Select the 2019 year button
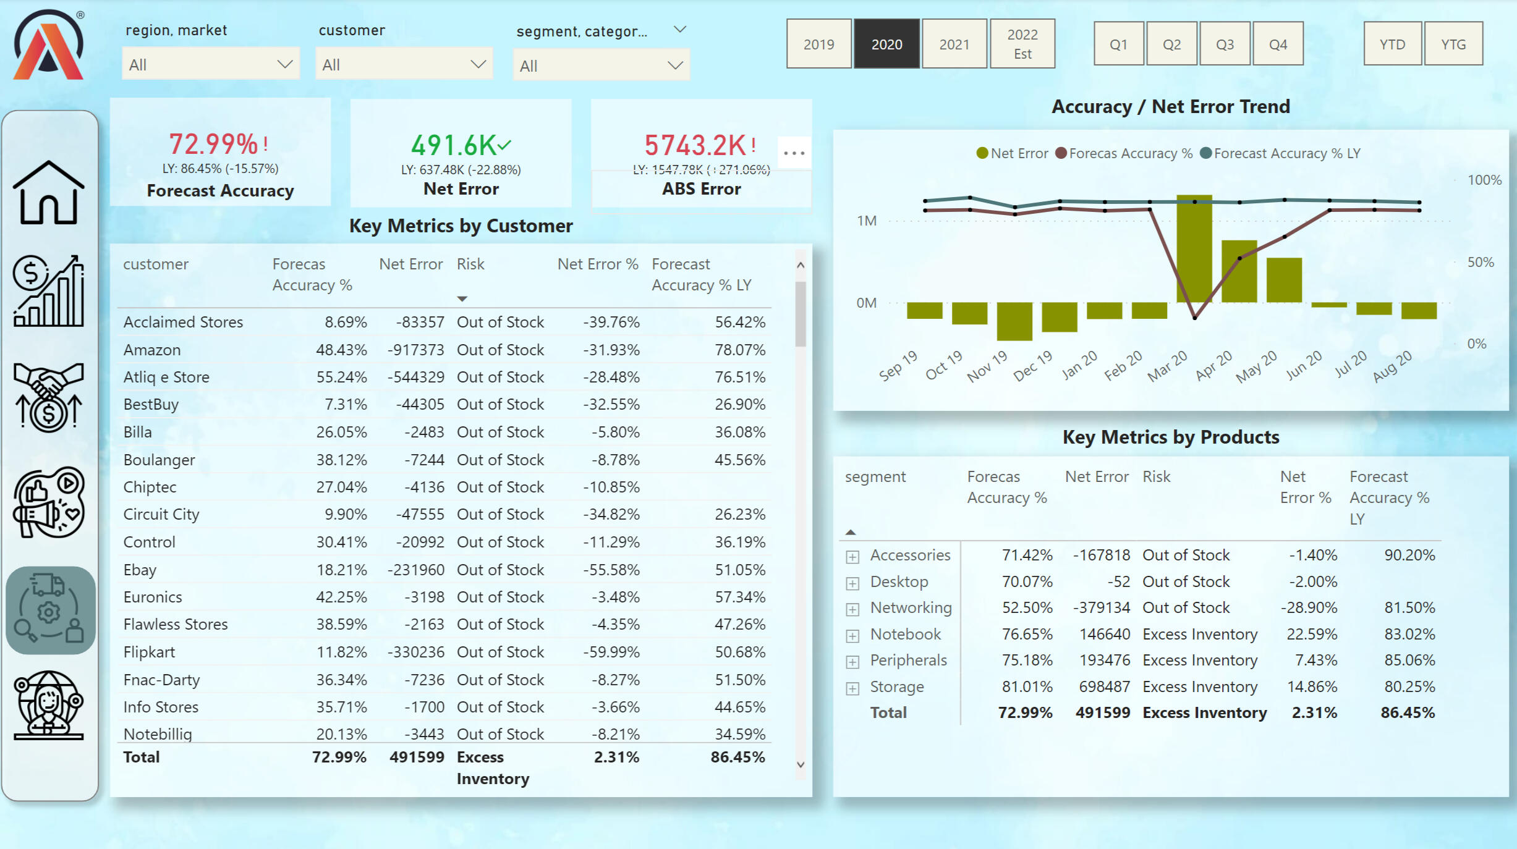The width and height of the screenshot is (1517, 849). point(818,44)
